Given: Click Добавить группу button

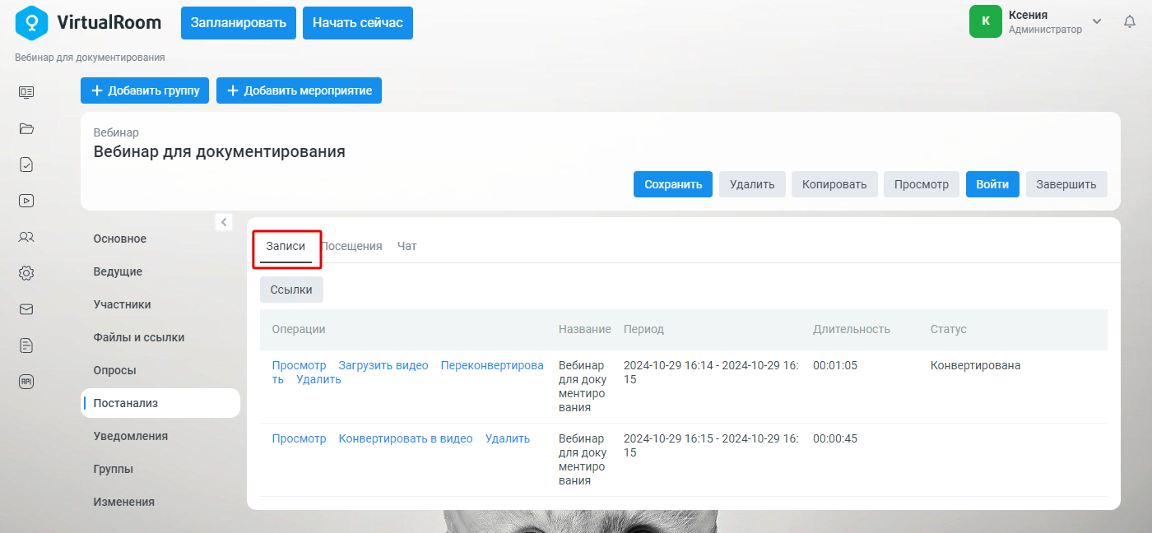Looking at the screenshot, I should click(x=145, y=90).
